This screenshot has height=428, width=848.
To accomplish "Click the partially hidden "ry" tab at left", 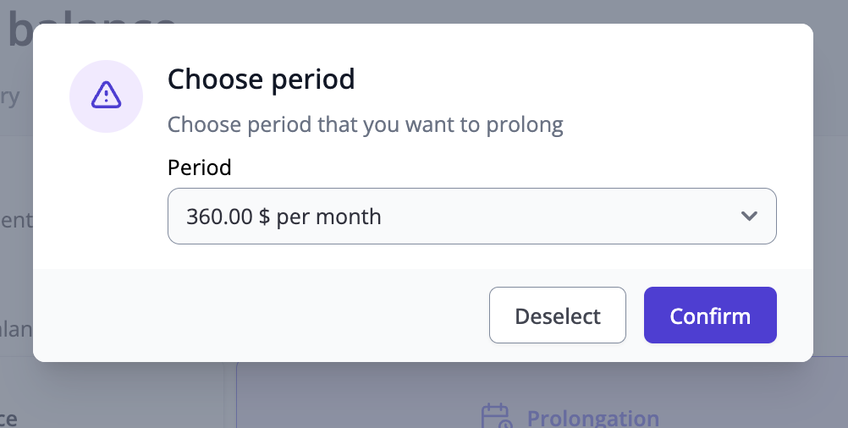I will click(x=10, y=96).
